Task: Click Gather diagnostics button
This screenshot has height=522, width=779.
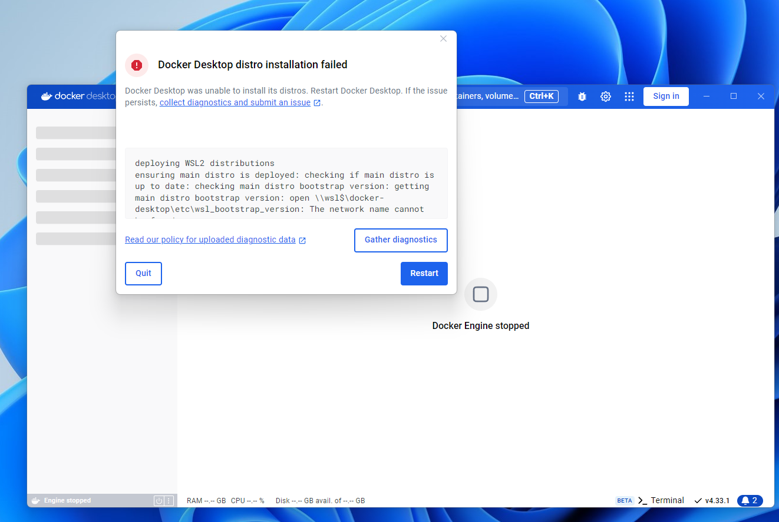Action: (x=401, y=240)
